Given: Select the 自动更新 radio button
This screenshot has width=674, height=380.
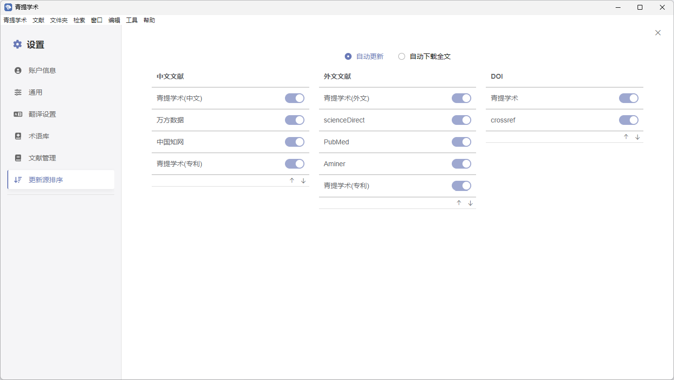Looking at the screenshot, I should pyautogui.click(x=348, y=56).
